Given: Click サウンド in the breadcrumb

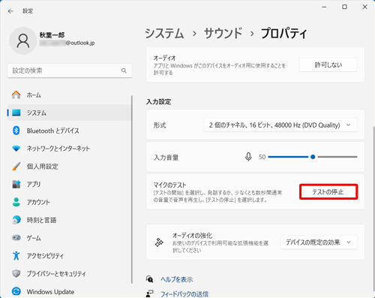Looking at the screenshot, I should coord(223,33).
